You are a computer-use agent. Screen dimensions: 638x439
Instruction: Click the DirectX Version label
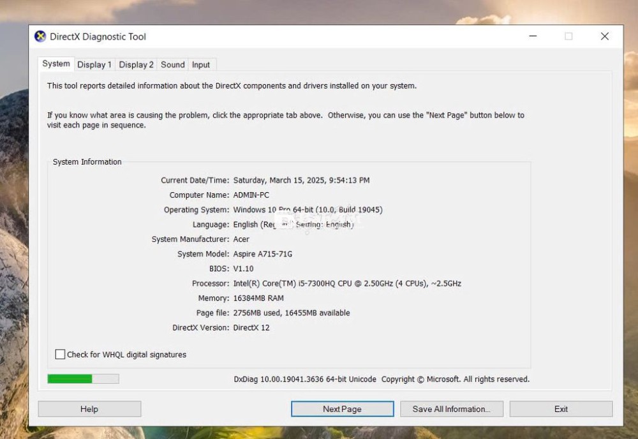(x=200, y=327)
